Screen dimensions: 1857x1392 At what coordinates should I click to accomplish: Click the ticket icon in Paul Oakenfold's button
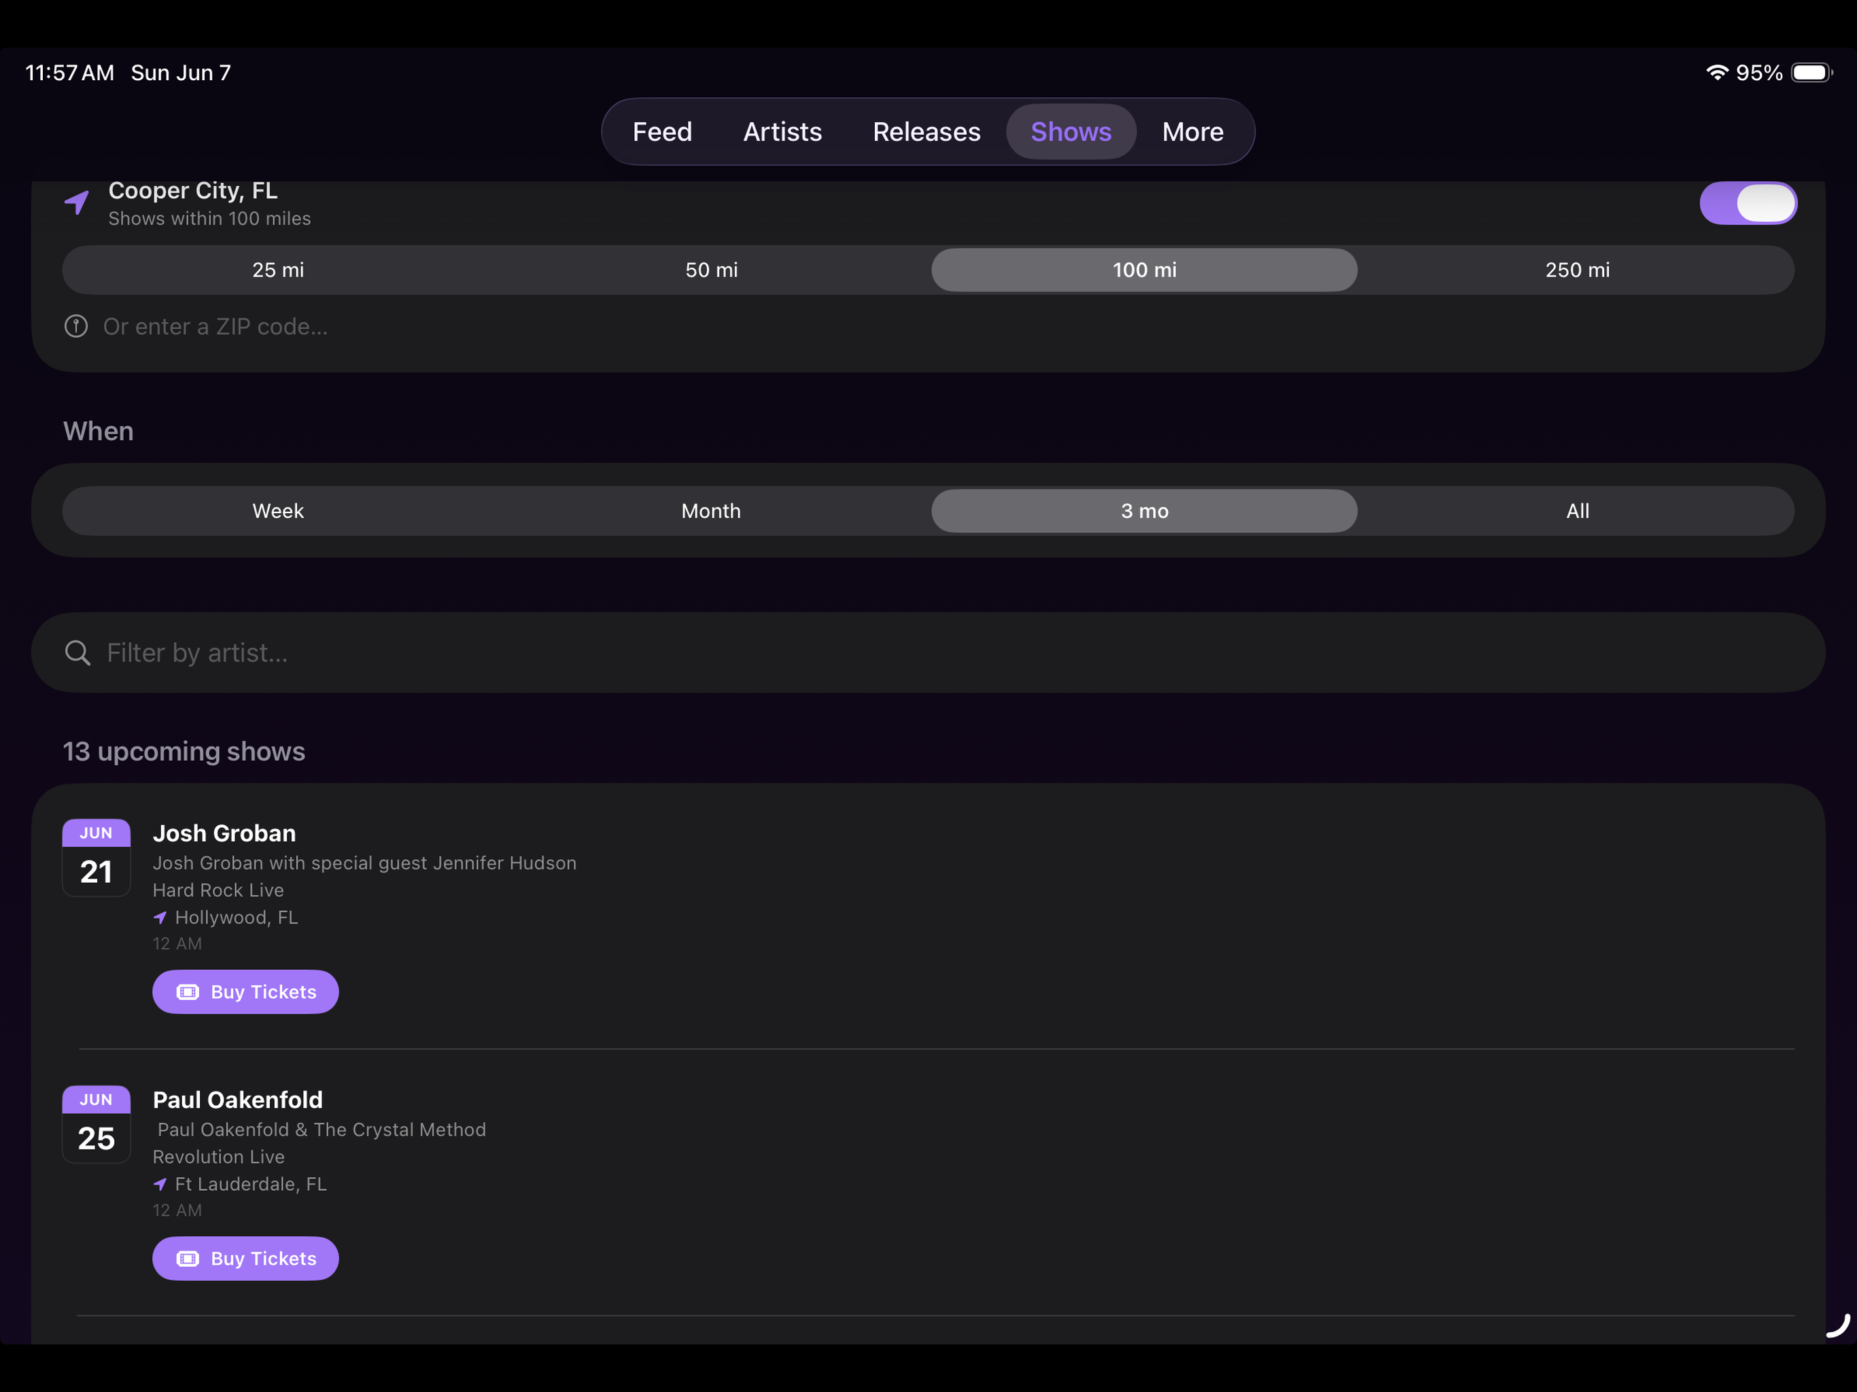pyautogui.click(x=188, y=1257)
